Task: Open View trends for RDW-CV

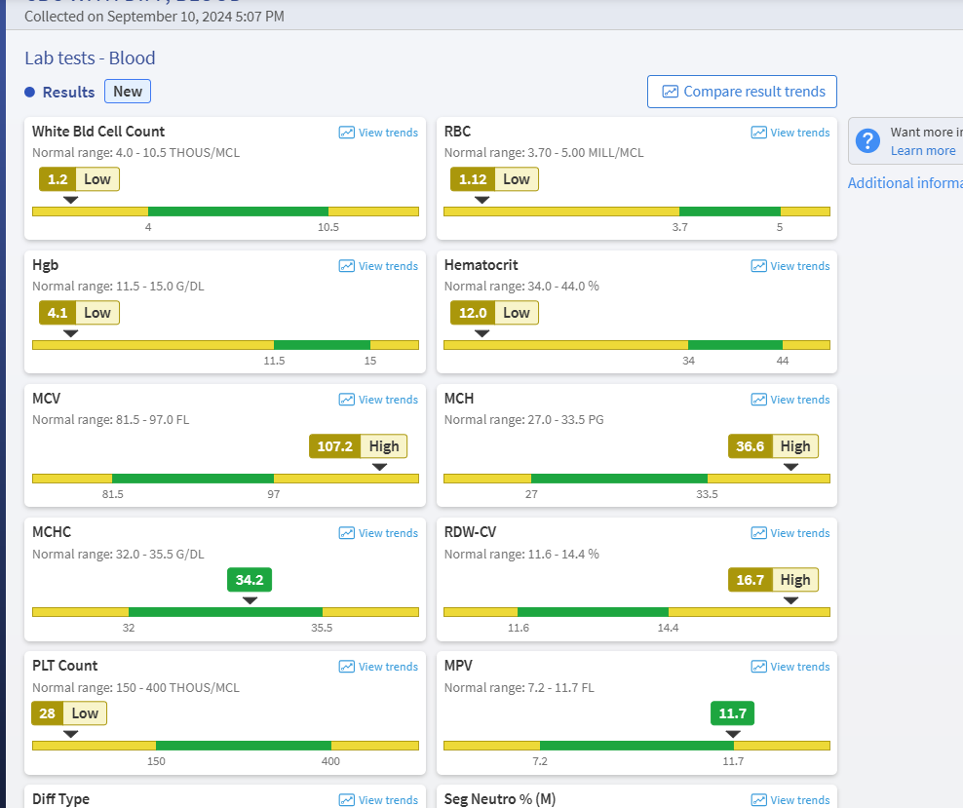Action: (x=790, y=533)
